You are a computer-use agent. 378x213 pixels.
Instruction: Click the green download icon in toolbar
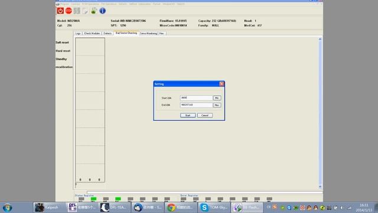pos(94,11)
